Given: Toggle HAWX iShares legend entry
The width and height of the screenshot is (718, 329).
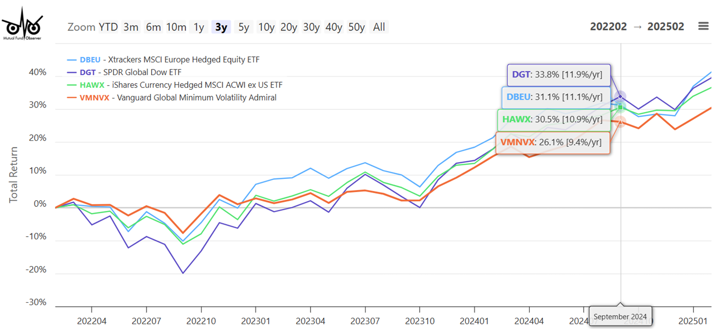Looking at the screenshot, I should click(x=181, y=85).
